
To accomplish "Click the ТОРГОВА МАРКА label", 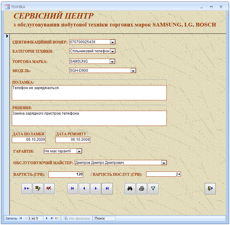I will 30,61.
